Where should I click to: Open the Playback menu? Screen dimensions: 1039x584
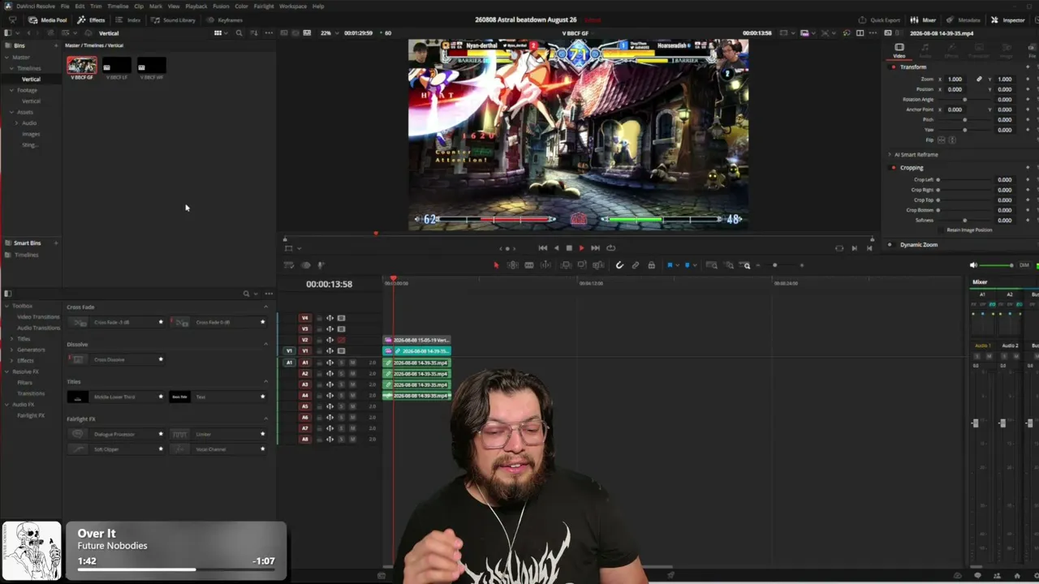[196, 6]
